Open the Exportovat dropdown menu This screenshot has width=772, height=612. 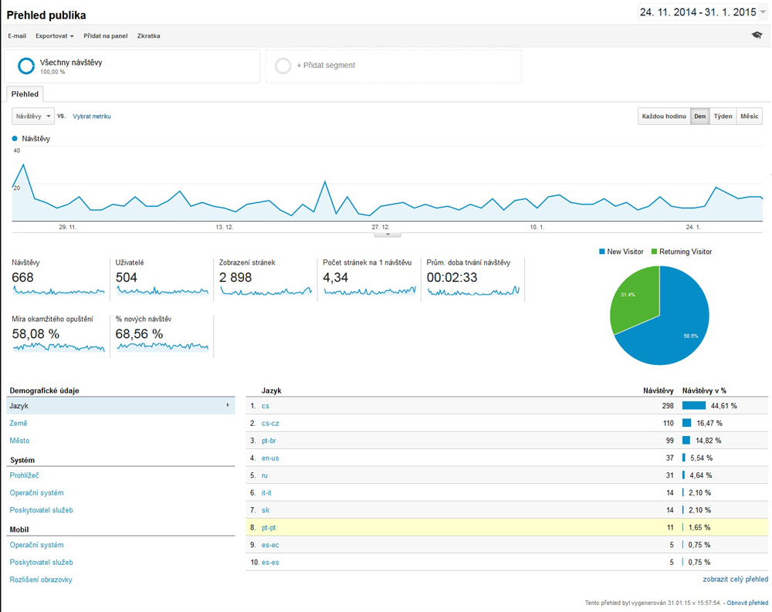click(55, 36)
